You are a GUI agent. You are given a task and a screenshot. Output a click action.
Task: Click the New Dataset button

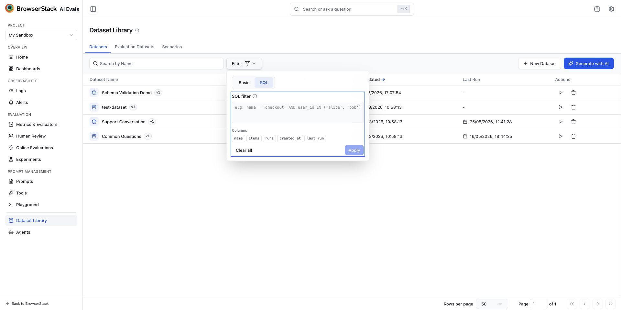pos(539,63)
